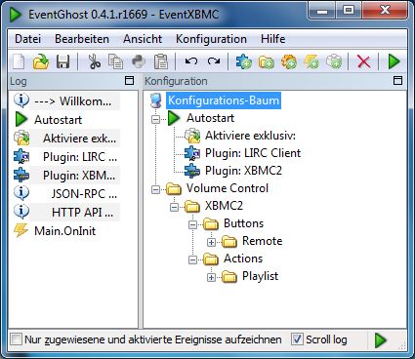This screenshot has width=415, height=359.
Task: Click the lightning icon beside Main.OnInit
Action: click(x=21, y=231)
